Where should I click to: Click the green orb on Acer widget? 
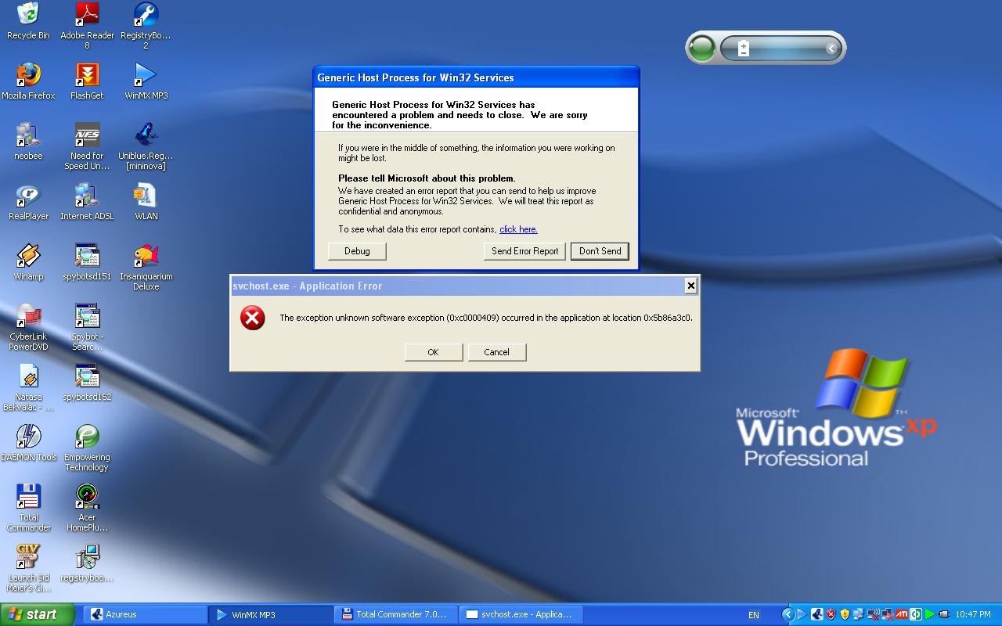[x=702, y=49]
